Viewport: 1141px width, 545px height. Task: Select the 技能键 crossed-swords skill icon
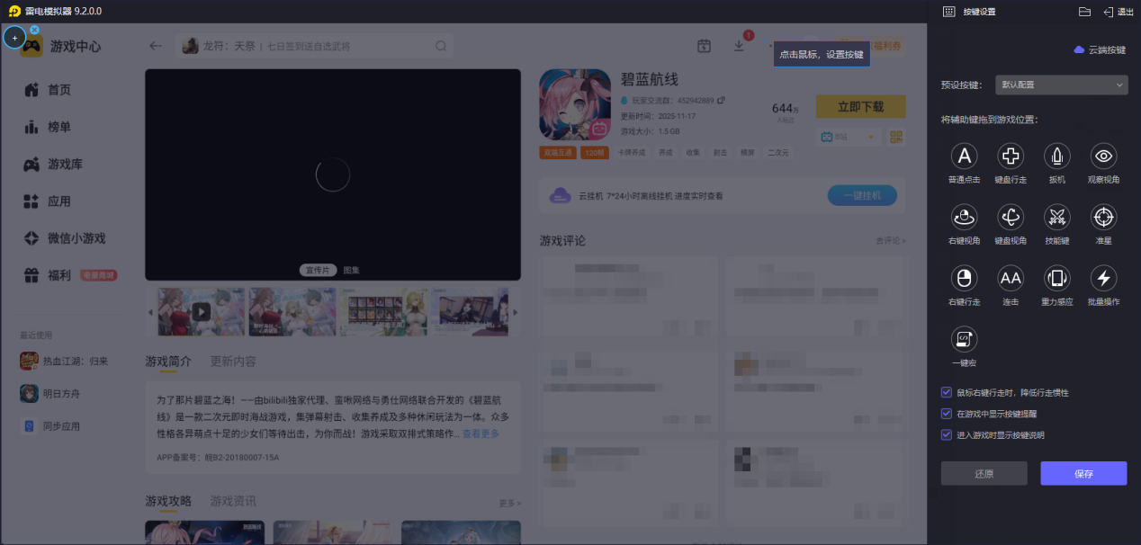1057,217
